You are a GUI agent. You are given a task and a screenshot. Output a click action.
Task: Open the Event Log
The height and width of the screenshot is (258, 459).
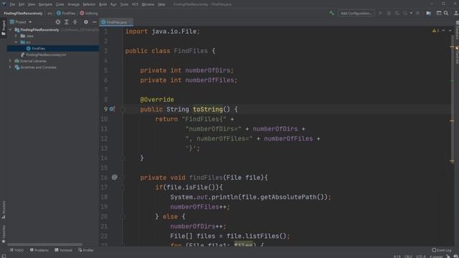pos(442,250)
